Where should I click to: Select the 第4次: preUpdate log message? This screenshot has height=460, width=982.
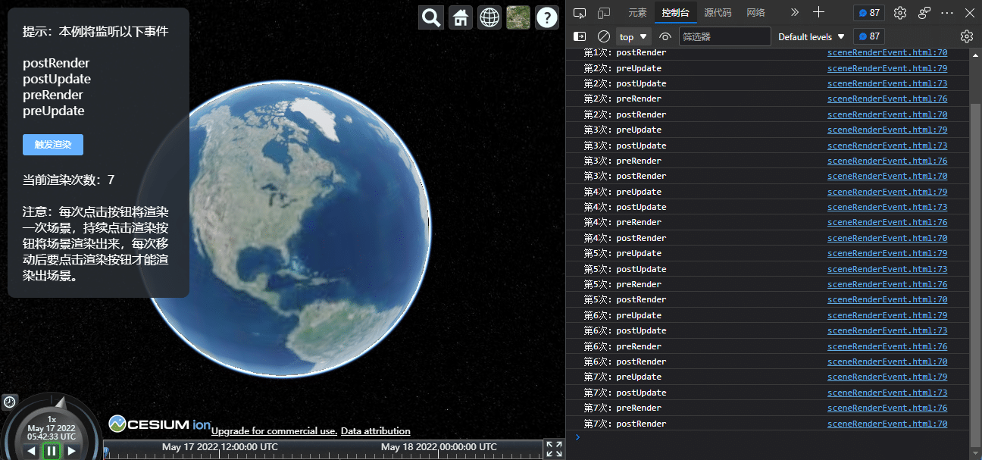pos(622,192)
